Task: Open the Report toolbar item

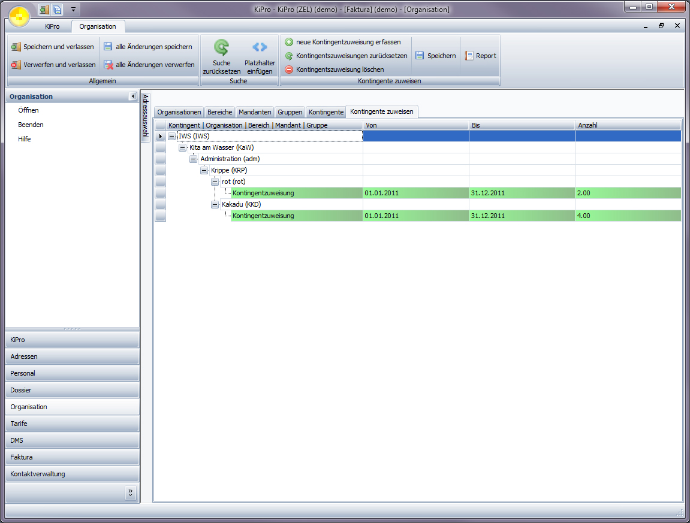Action: [x=480, y=56]
